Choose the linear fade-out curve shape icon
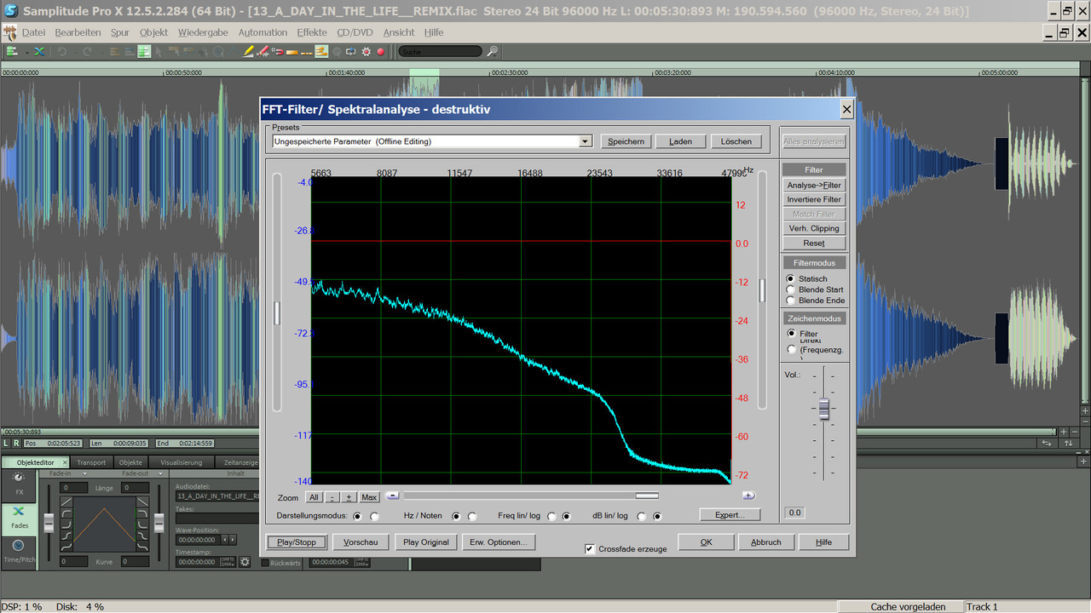The height and width of the screenshot is (613, 1091). click(x=142, y=502)
